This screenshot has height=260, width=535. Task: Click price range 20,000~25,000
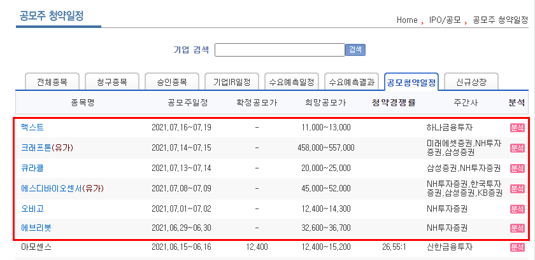click(326, 168)
